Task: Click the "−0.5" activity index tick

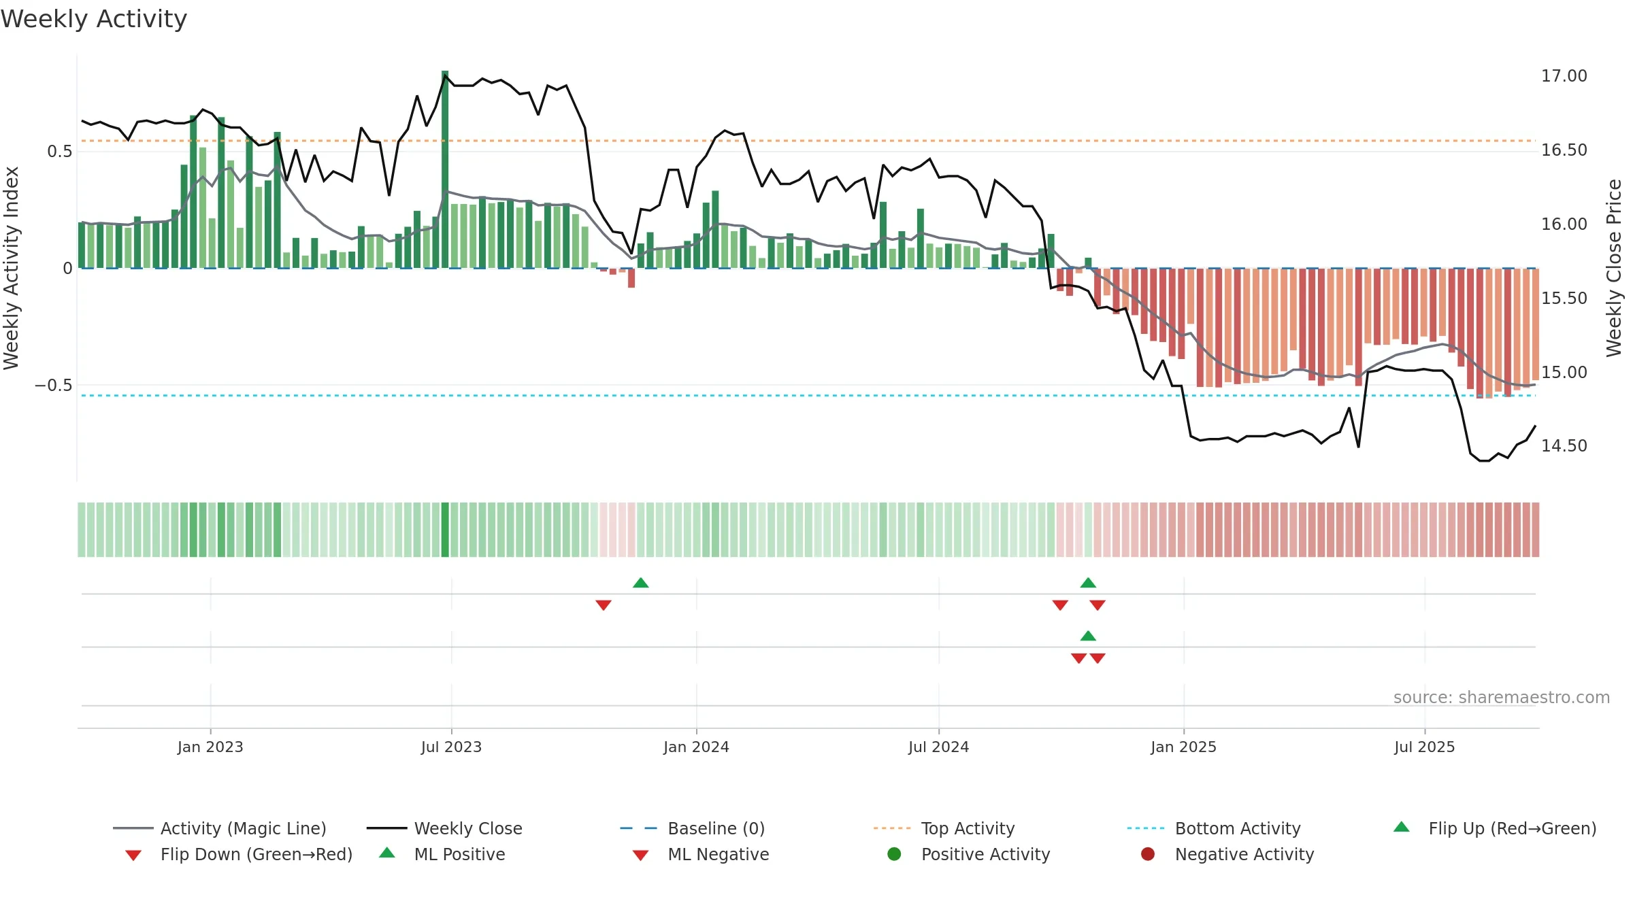Action: (x=54, y=386)
